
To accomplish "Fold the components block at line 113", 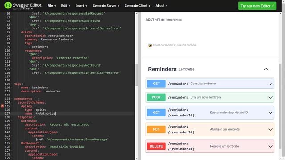I will coord(12,99).
